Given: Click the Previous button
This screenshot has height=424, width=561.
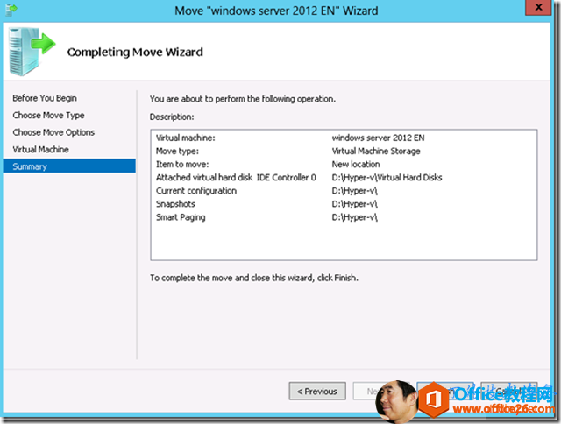Looking at the screenshot, I should (x=317, y=391).
